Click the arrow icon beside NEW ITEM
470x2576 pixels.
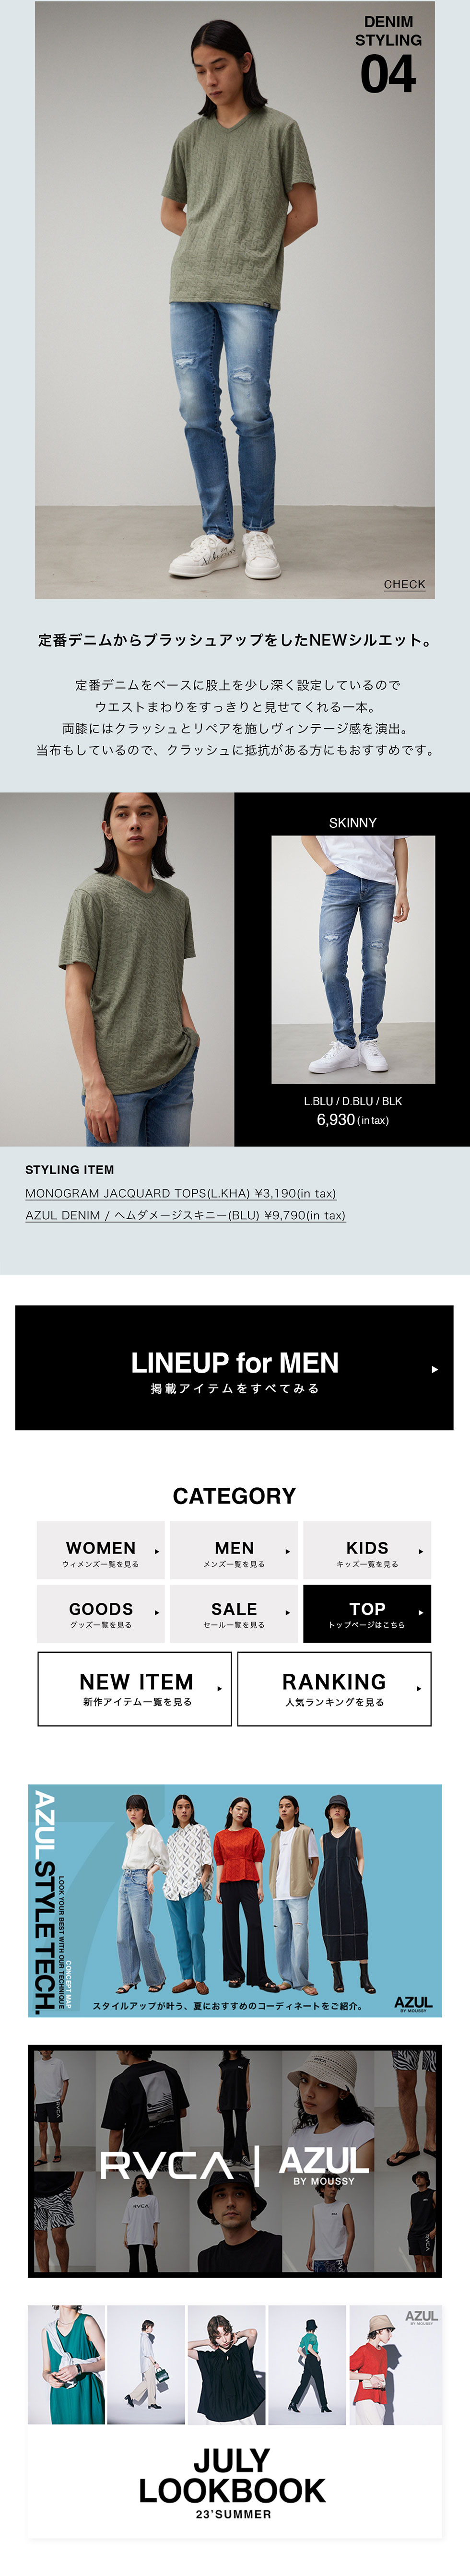pyautogui.click(x=219, y=1689)
